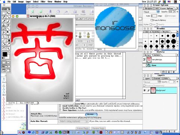Switch to Quick Mask mode
The width and height of the screenshot is (180, 135).
coord(8,62)
